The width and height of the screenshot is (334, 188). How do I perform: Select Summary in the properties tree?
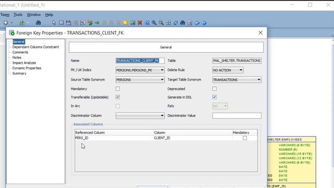tap(19, 73)
